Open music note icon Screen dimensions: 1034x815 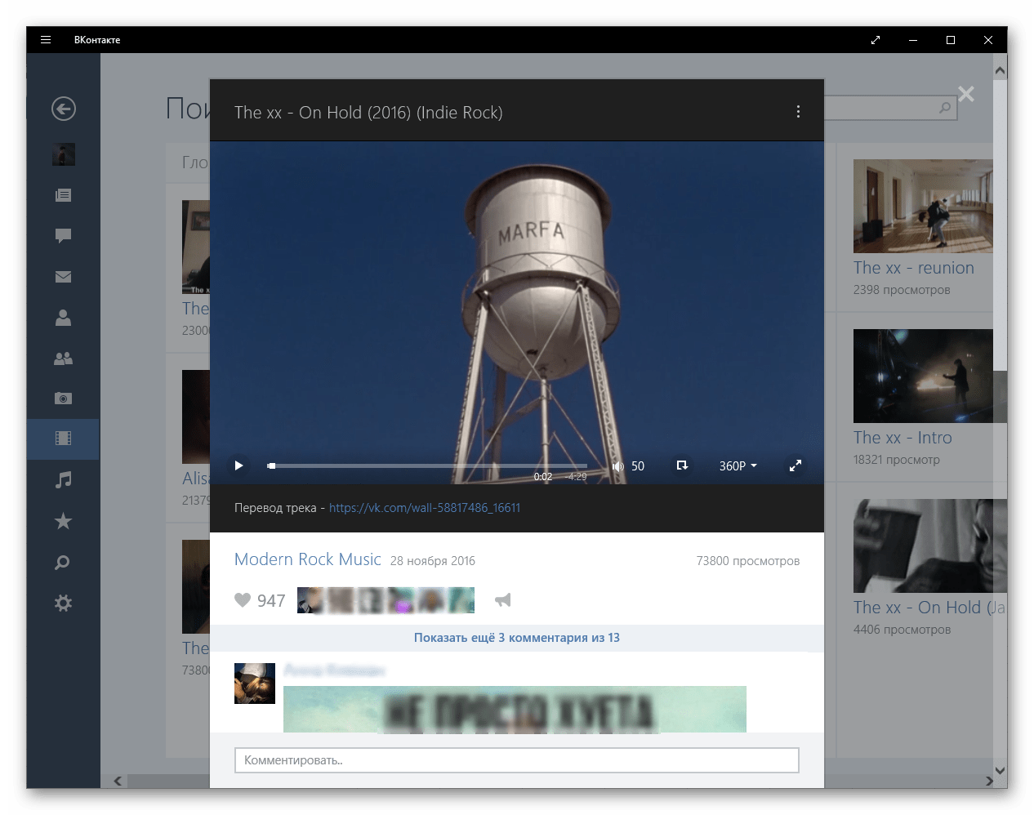click(x=64, y=479)
